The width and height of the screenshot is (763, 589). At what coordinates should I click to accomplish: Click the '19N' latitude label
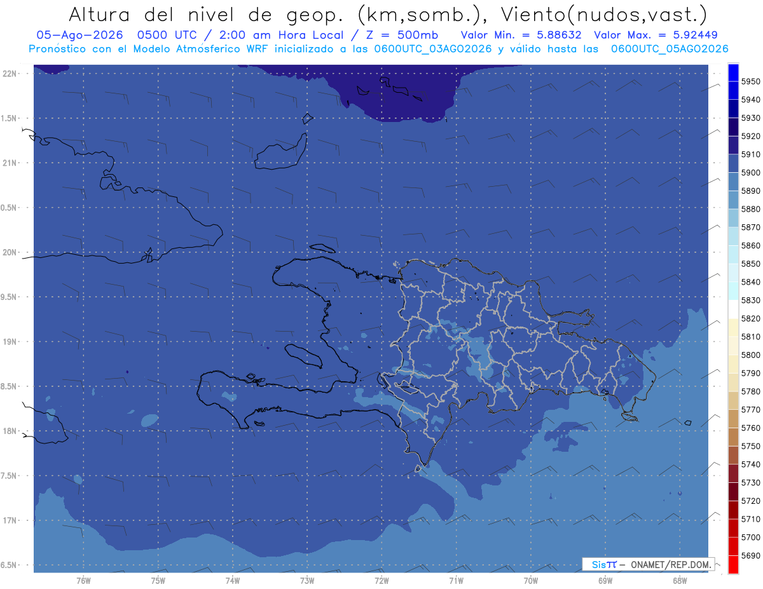(10, 341)
